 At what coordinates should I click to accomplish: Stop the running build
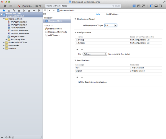pyautogui.click(x=11, y=6)
